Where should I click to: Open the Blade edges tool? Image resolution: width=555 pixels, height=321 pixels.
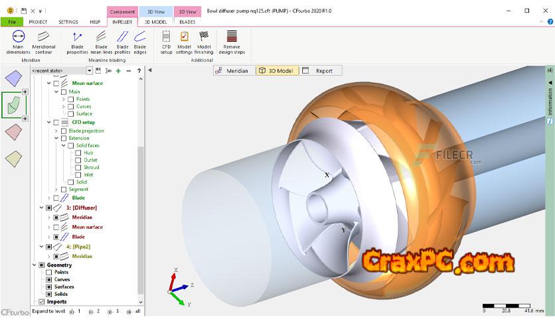[140, 42]
